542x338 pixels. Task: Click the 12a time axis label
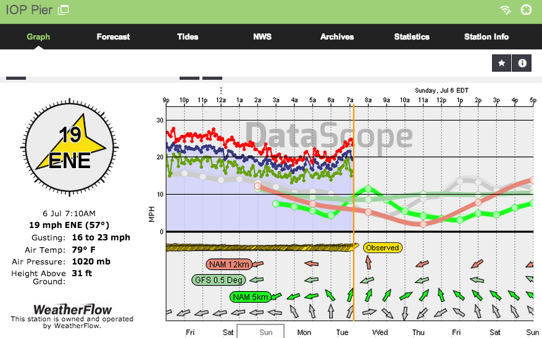[221, 100]
